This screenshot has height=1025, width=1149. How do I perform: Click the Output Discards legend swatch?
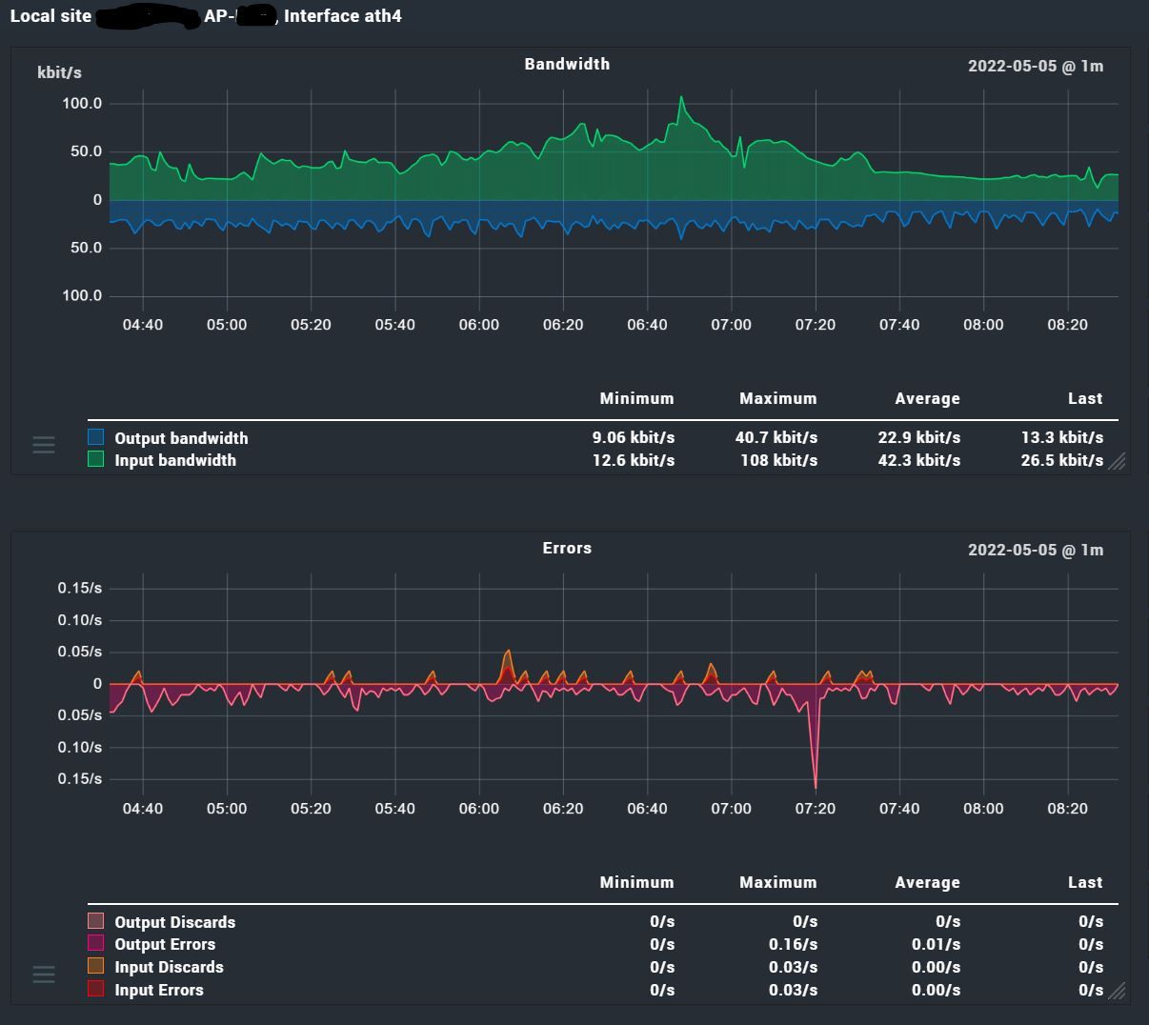point(96,921)
